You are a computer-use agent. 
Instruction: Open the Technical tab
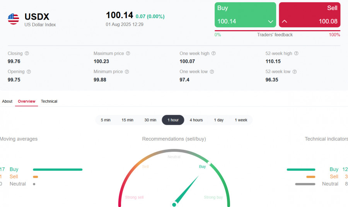[x=49, y=101]
